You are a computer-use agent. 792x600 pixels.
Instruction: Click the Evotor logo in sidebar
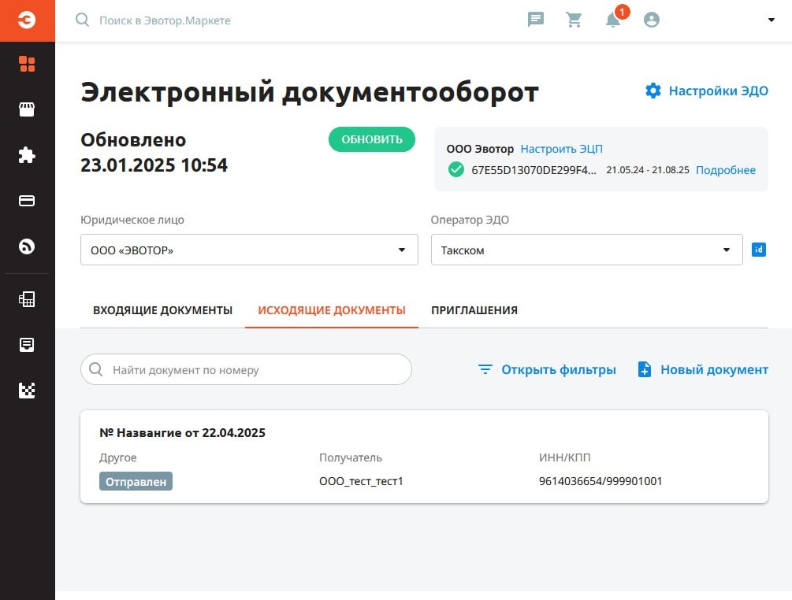tap(27, 20)
